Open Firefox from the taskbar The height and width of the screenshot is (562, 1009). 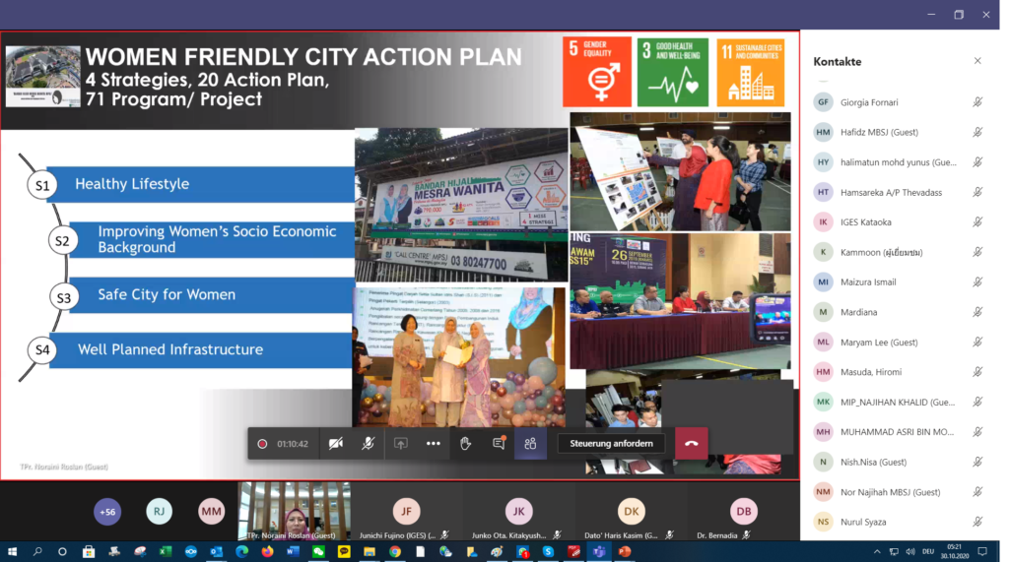[267, 552]
